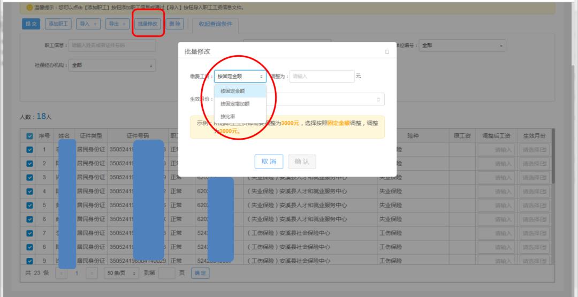The height and width of the screenshot is (297, 578).
Task: Open the 生效月份 date picker in dialog
Action: (x=299, y=99)
